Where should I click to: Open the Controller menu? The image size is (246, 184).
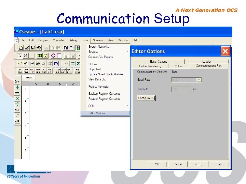[x=58, y=40]
